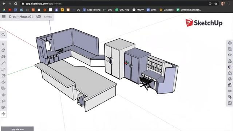The image size is (233, 131).
Task: Open the Lead Testing bookmark
Action: [92, 10]
